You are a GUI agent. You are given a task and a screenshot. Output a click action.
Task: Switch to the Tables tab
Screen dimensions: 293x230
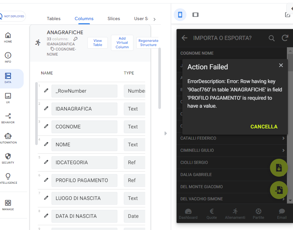pos(54,19)
